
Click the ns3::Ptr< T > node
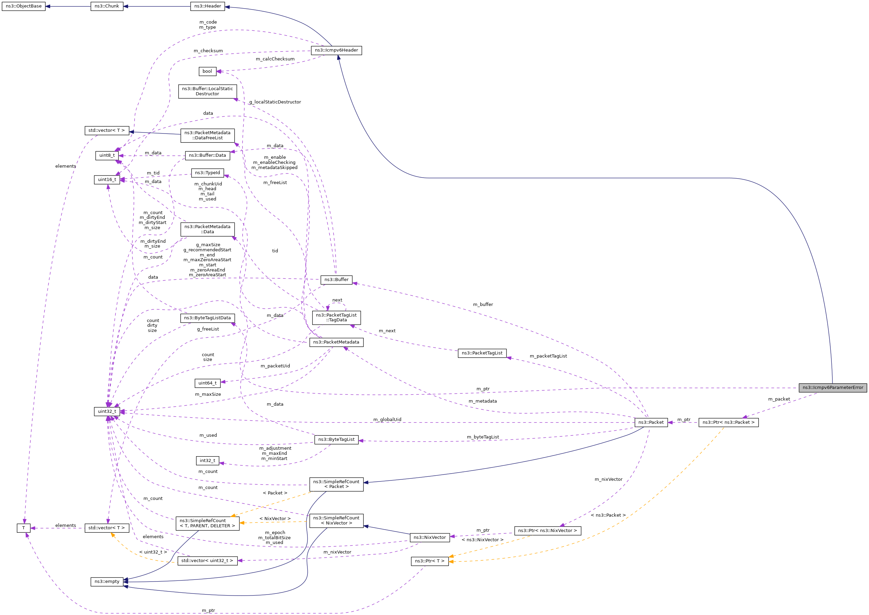point(430,561)
